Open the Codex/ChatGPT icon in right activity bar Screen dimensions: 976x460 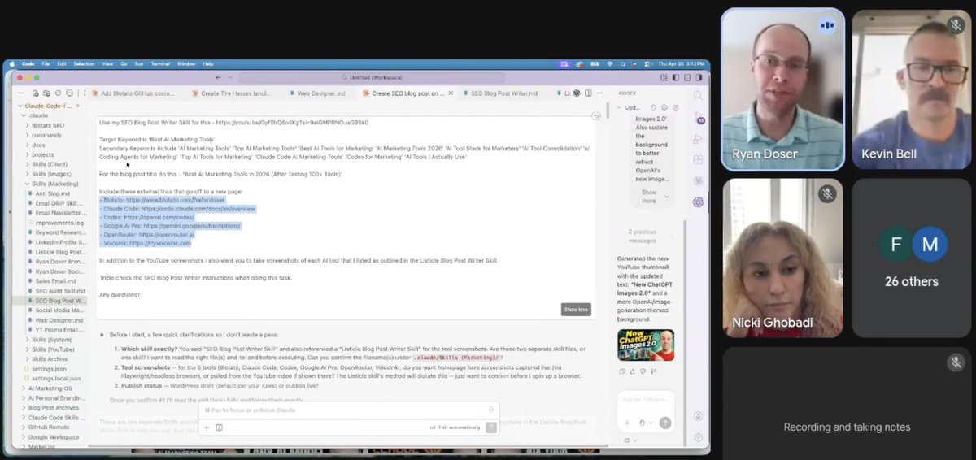[698, 202]
